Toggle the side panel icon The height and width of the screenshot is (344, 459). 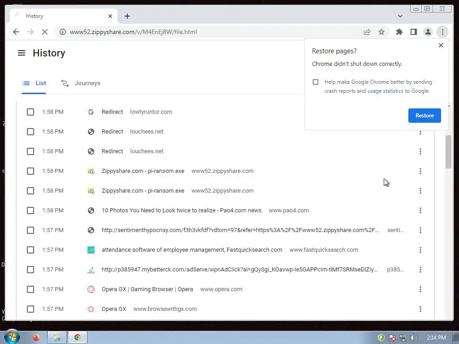414,32
